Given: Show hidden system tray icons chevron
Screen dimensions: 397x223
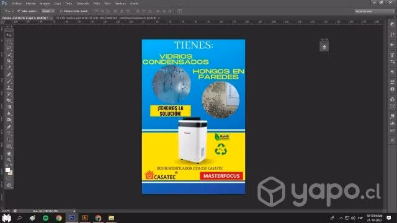Looking at the screenshot, I should [341, 218].
